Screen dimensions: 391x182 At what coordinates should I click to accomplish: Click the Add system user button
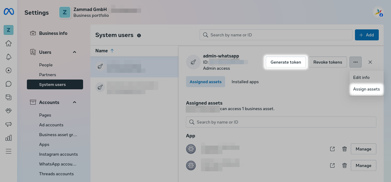click(367, 35)
